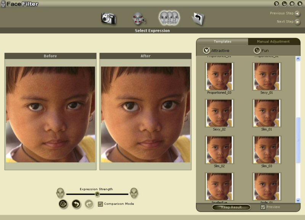This screenshot has height=220, width=305.
Task: Toggle the Preview checkbox
Action: 263,207
